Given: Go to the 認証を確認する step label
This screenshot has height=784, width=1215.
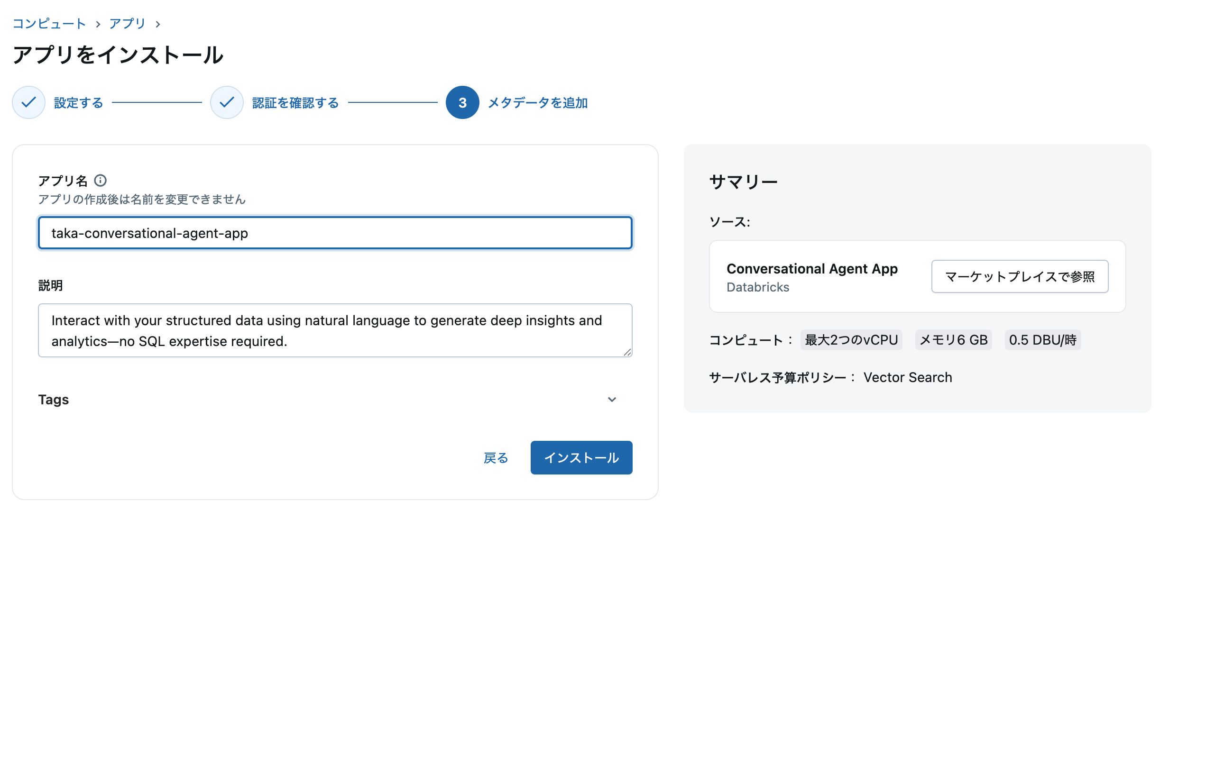Looking at the screenshot, I should click(x=295, y=103).
